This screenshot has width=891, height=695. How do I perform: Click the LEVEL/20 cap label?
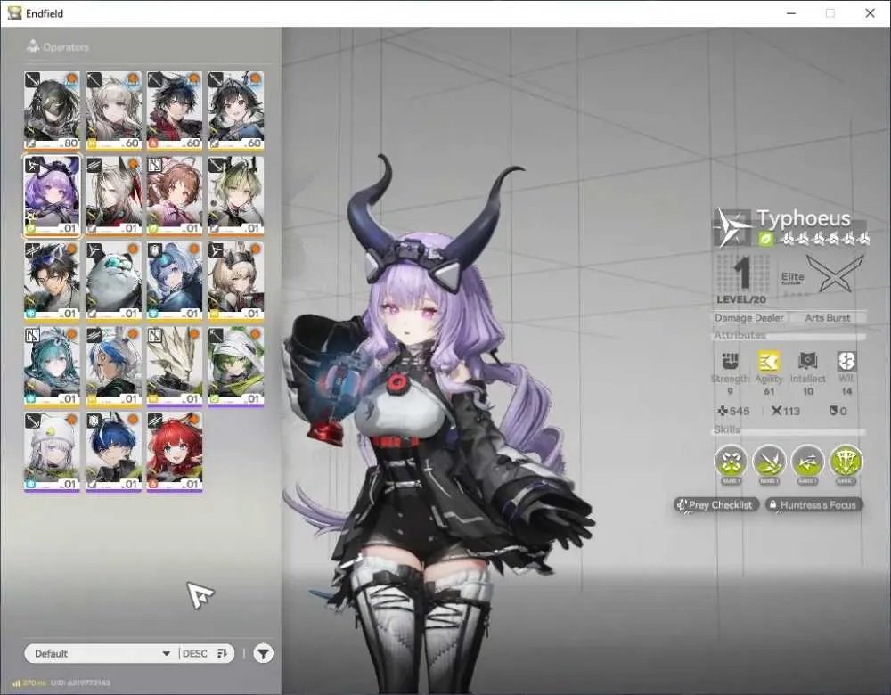coord(741,299)
